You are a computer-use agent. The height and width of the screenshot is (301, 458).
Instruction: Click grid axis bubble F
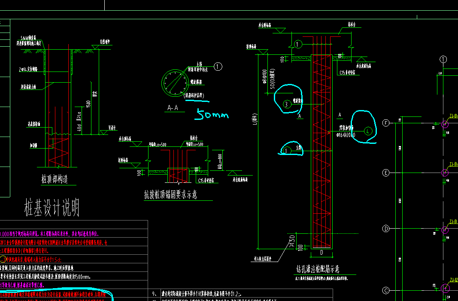point(386,123)
